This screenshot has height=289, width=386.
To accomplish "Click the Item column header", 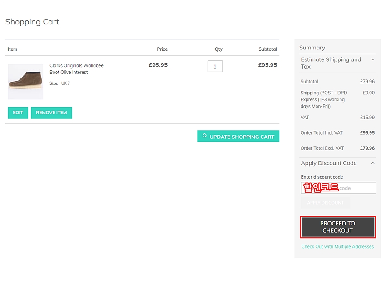I will (12, 49).
